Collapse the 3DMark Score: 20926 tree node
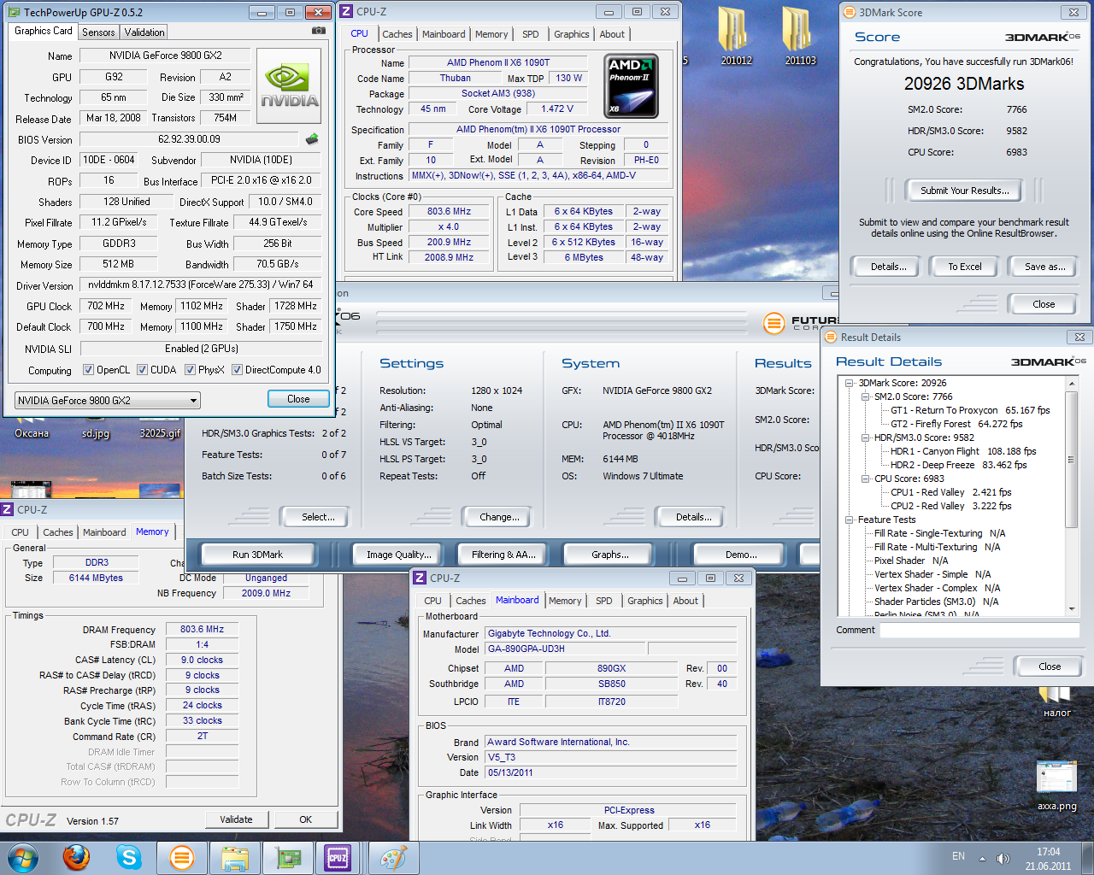1094x875 pixels. 850,383
